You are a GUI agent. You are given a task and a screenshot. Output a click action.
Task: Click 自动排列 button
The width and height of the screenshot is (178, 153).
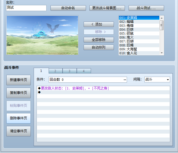(99, 47)
